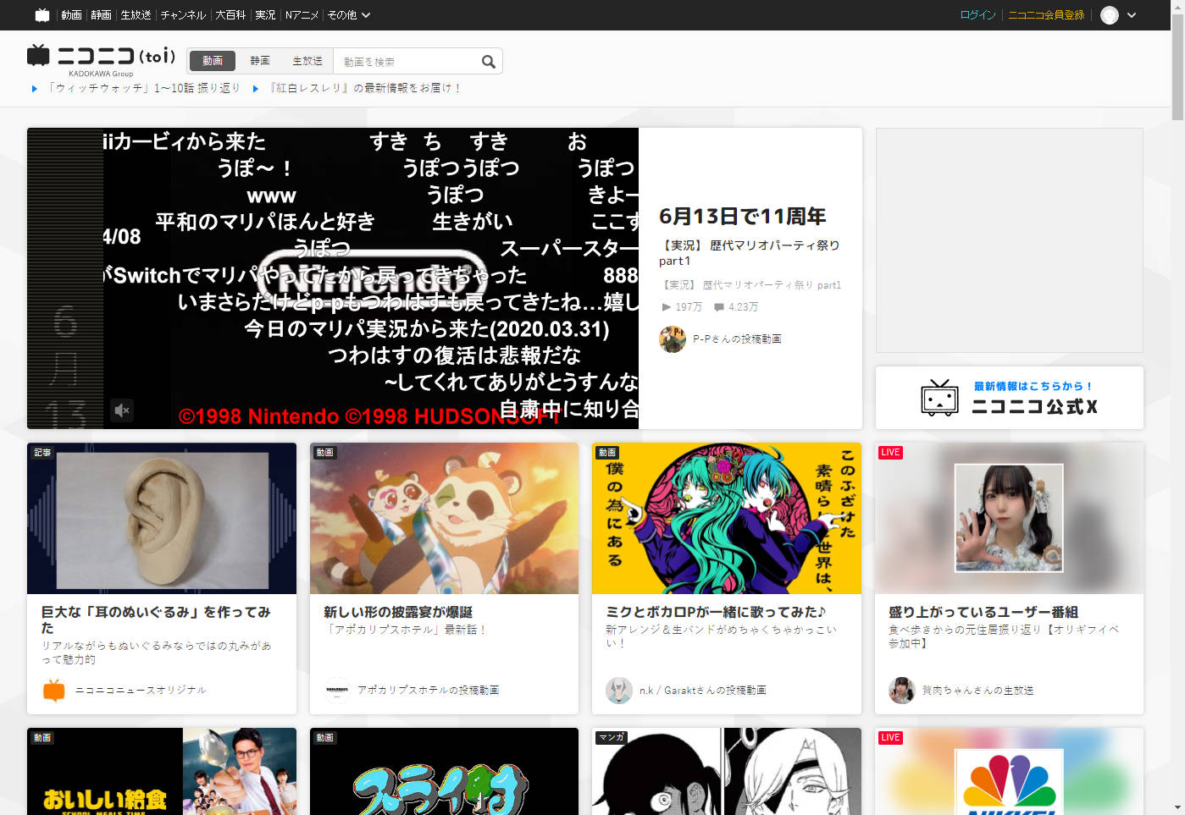1185x815 pixels.
Task: Expand the その他 dropdown menu
Action: [x=349, y=15]
